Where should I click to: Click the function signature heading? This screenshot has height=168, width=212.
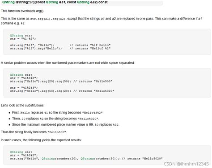55,2
